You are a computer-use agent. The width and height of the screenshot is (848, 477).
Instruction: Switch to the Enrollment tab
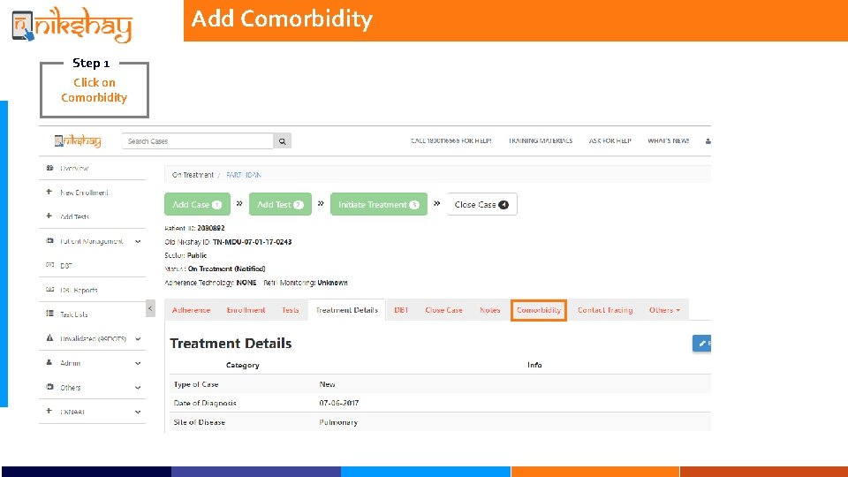click(246, 310)
